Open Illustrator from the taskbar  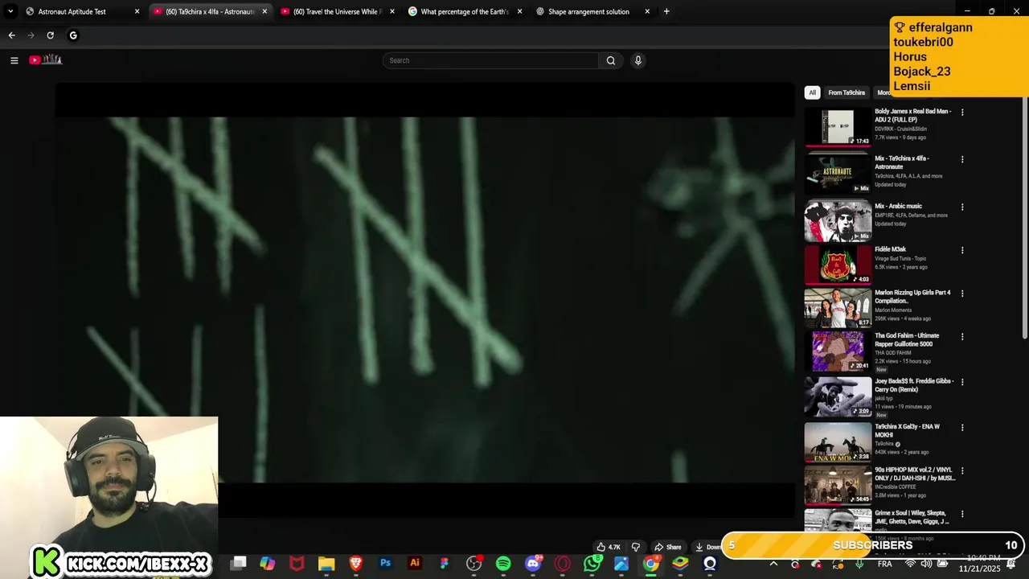[x=415, y=564]
